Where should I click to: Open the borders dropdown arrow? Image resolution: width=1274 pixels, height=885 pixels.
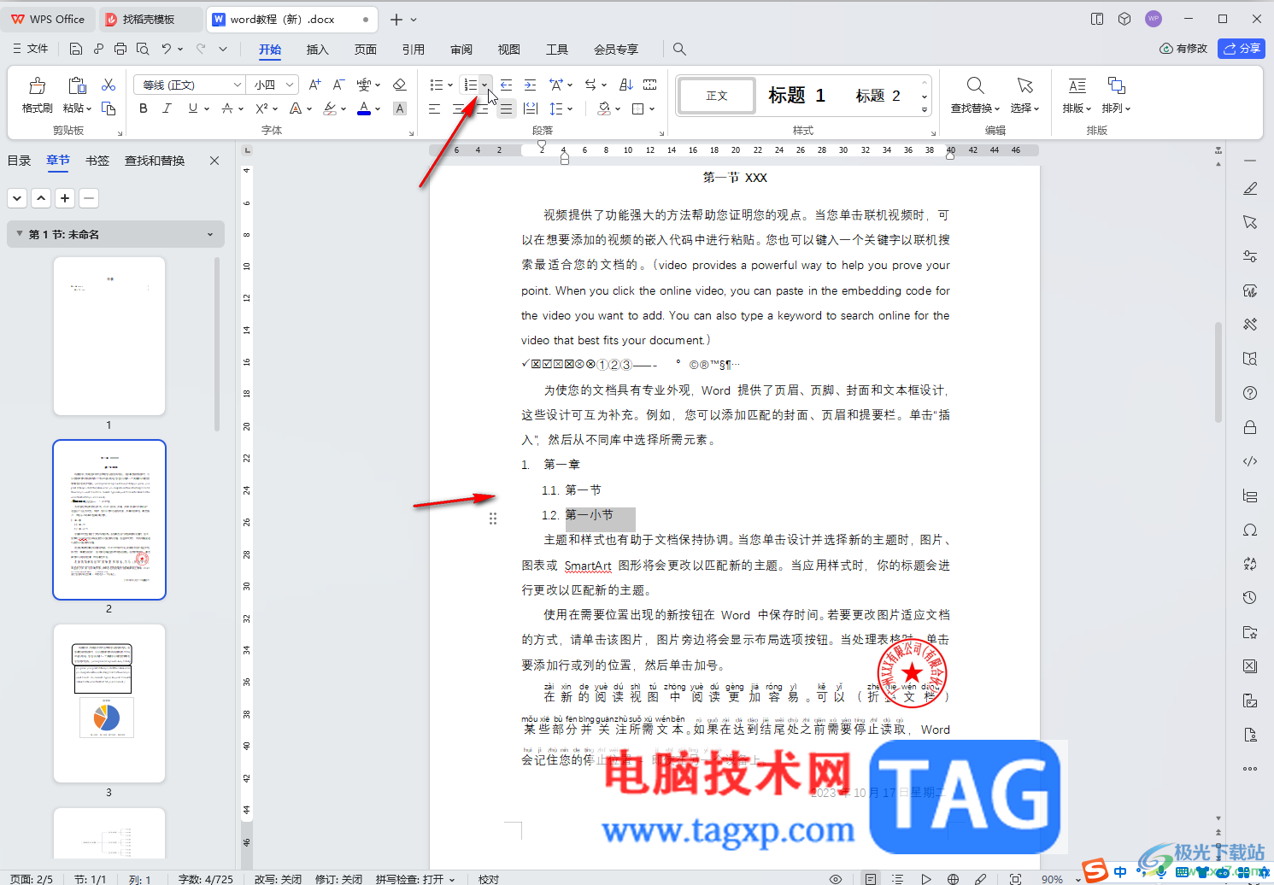652,108
